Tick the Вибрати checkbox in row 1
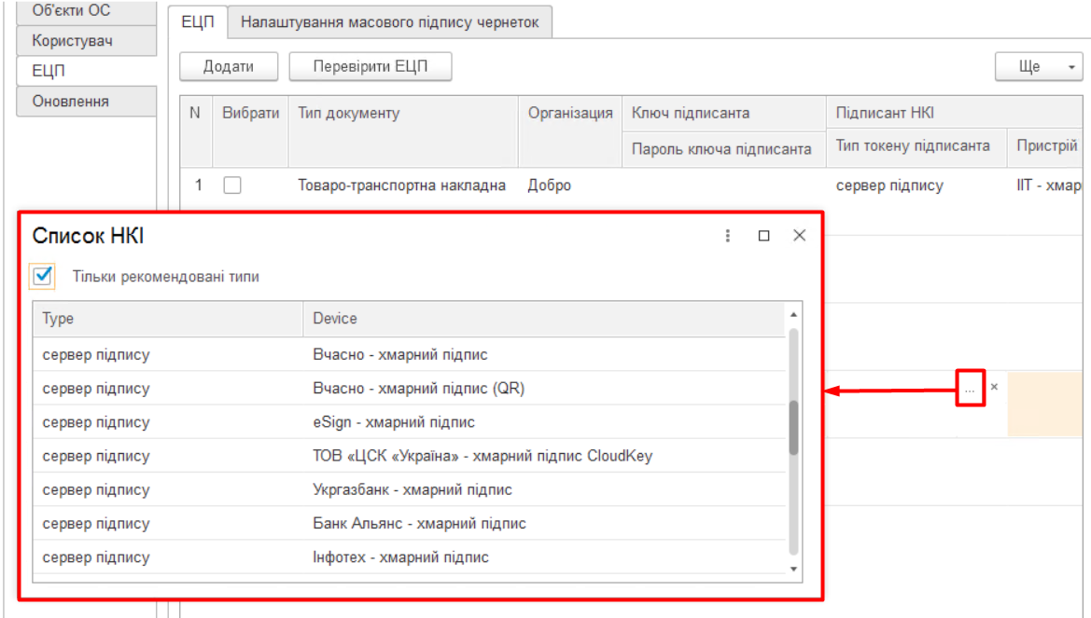1091x618 pixels. (x=232, y=185)
